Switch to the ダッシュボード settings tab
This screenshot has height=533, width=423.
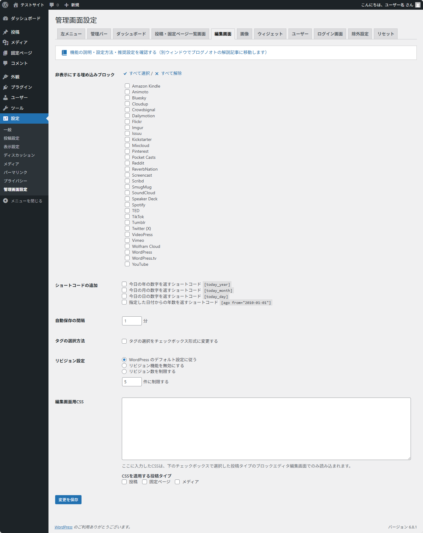point(131,34)
